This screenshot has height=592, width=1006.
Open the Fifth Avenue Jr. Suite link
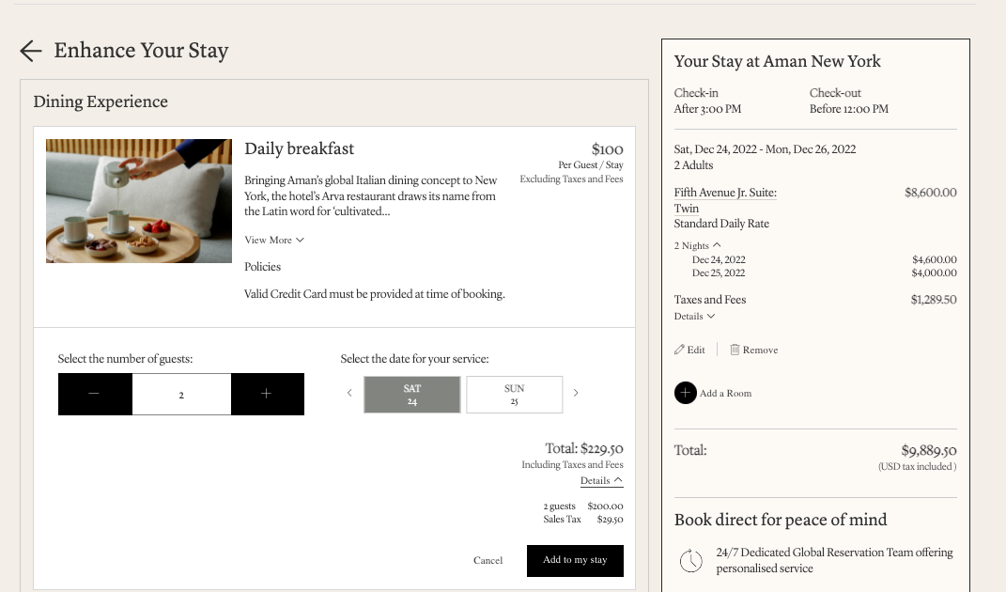coord(724,193)
